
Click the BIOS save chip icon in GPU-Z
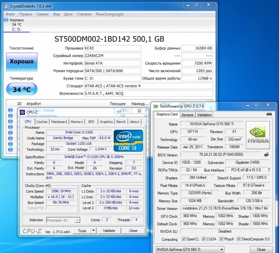pyautogui.click(x=266, y=155)
